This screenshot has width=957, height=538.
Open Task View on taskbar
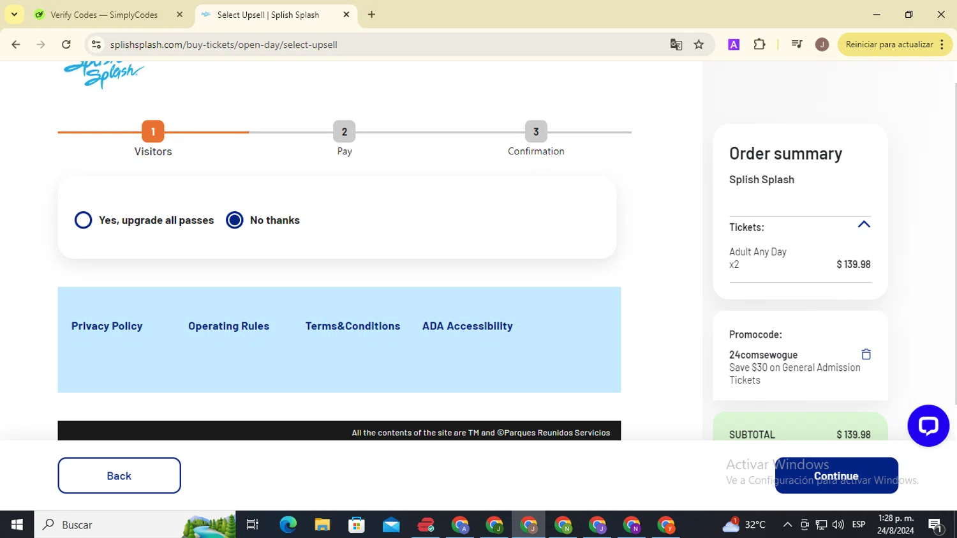tap(253, 525)
